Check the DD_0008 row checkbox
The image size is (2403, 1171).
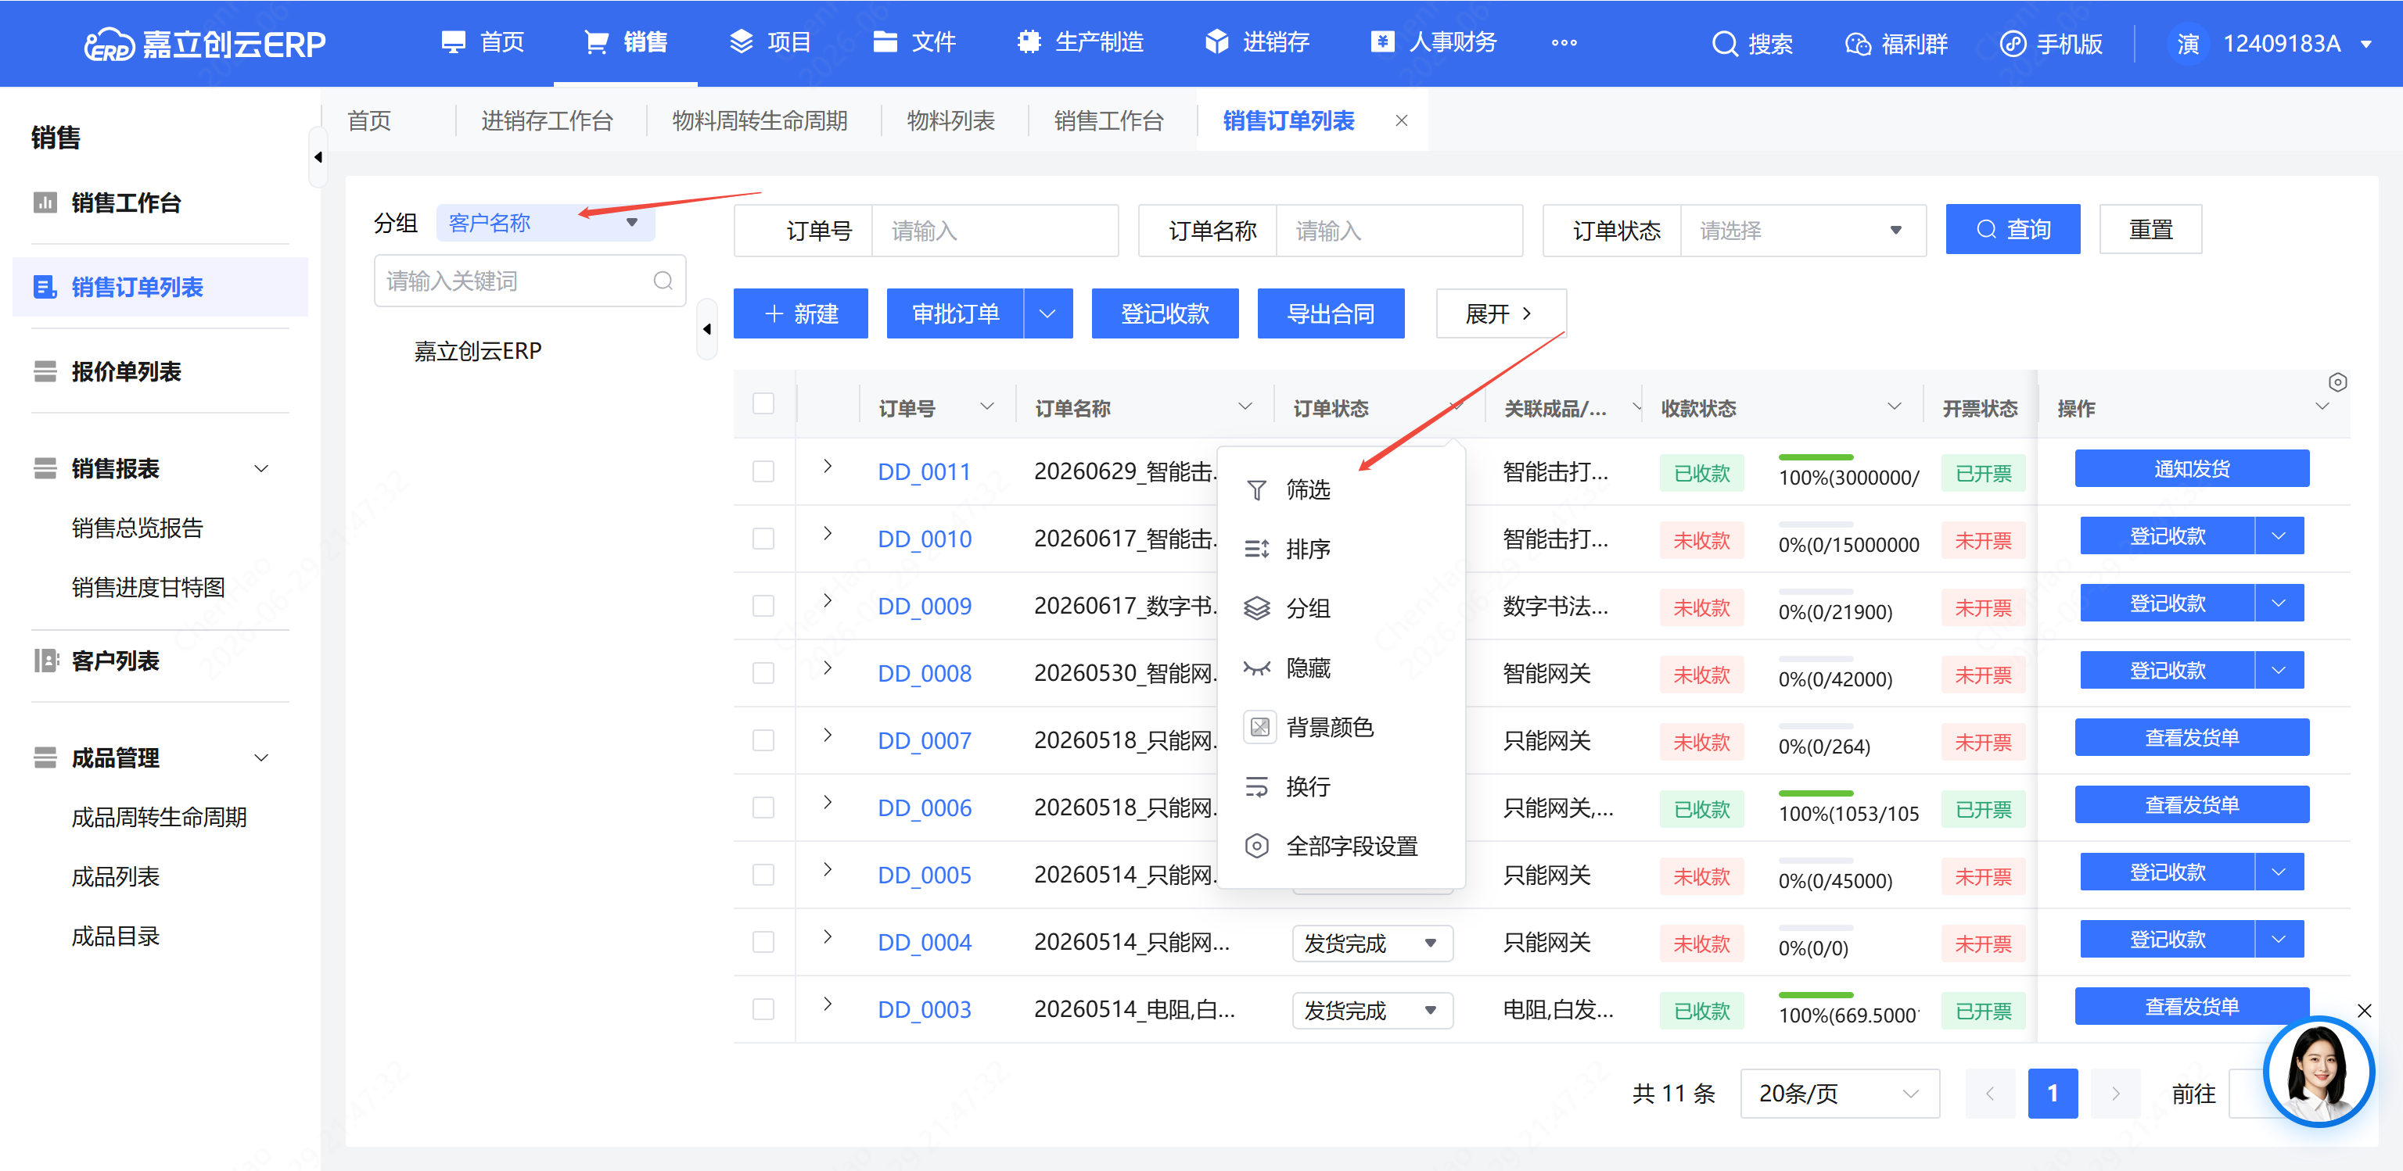coord(763,672)
